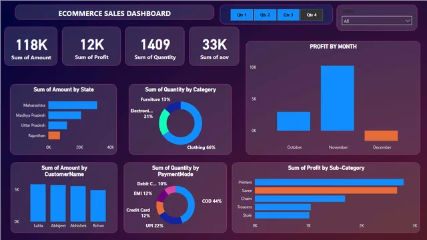Click the Sum of Profit by Sub-Category title

coord(326,168)
